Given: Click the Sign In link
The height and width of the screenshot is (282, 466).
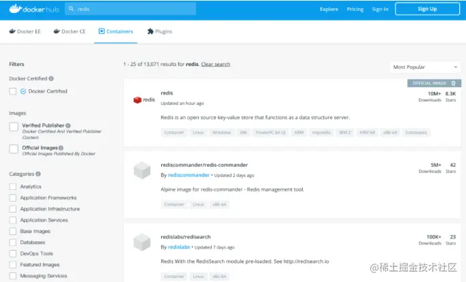Looking at the screenshot, I should pyautogui.click(x=380, y=9).
